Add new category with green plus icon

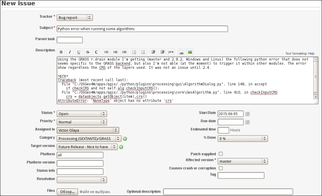coord(125,139)
